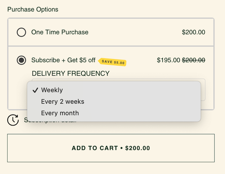Click the delivery frequency select box edge
225x174 pixels.
coord(203,90)
